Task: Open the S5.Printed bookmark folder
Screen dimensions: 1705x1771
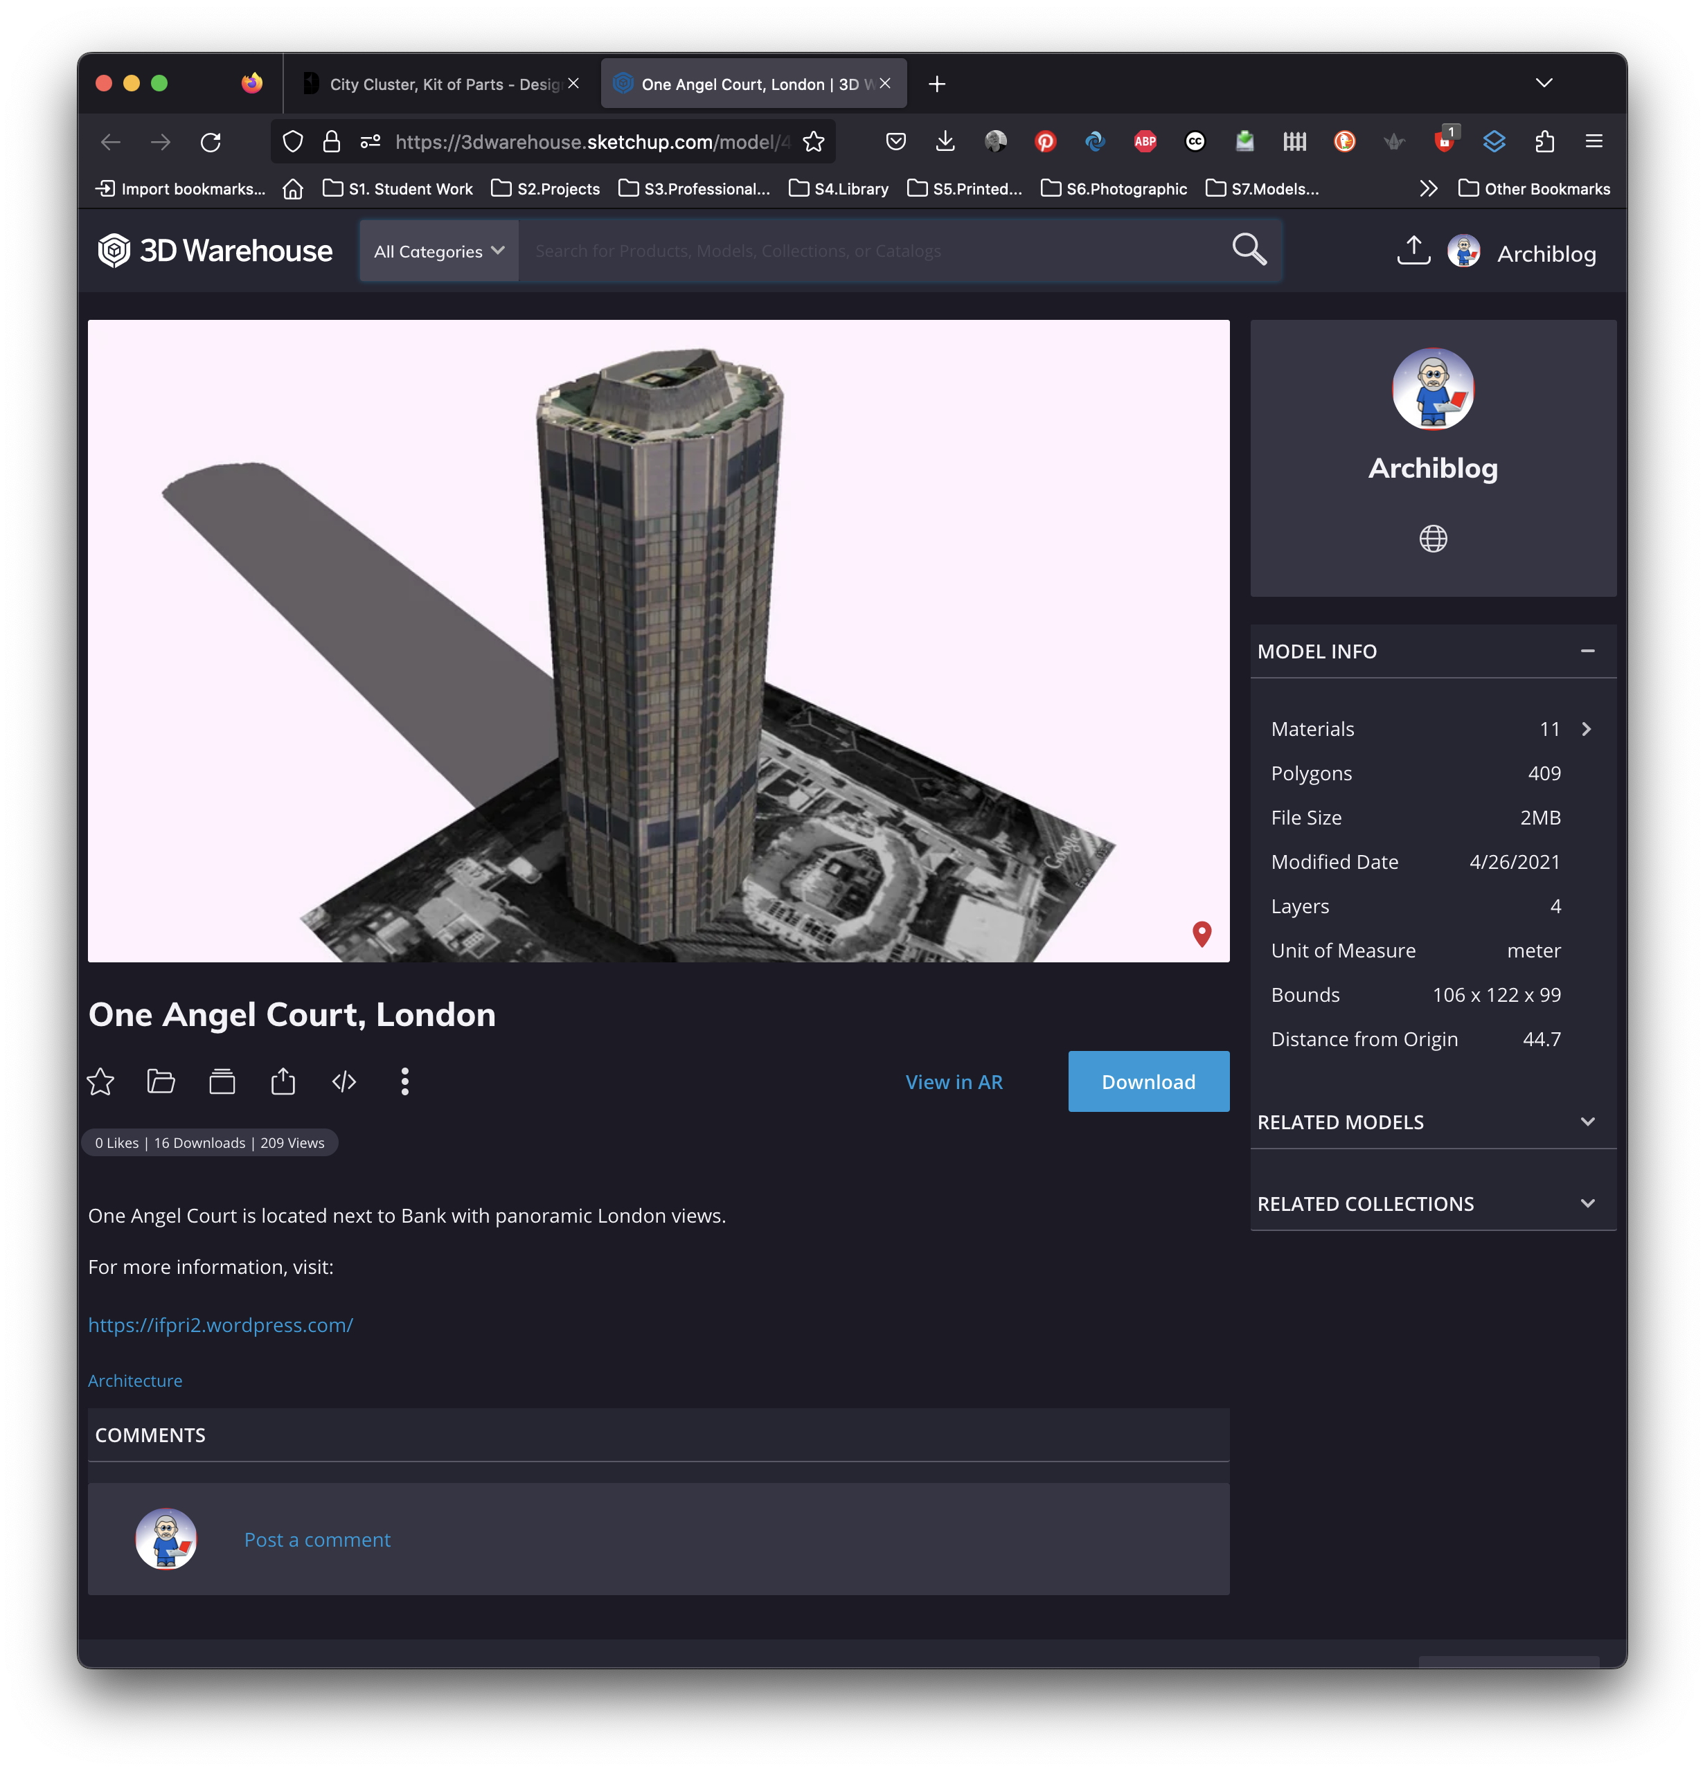Action: (x=964, y=189)
